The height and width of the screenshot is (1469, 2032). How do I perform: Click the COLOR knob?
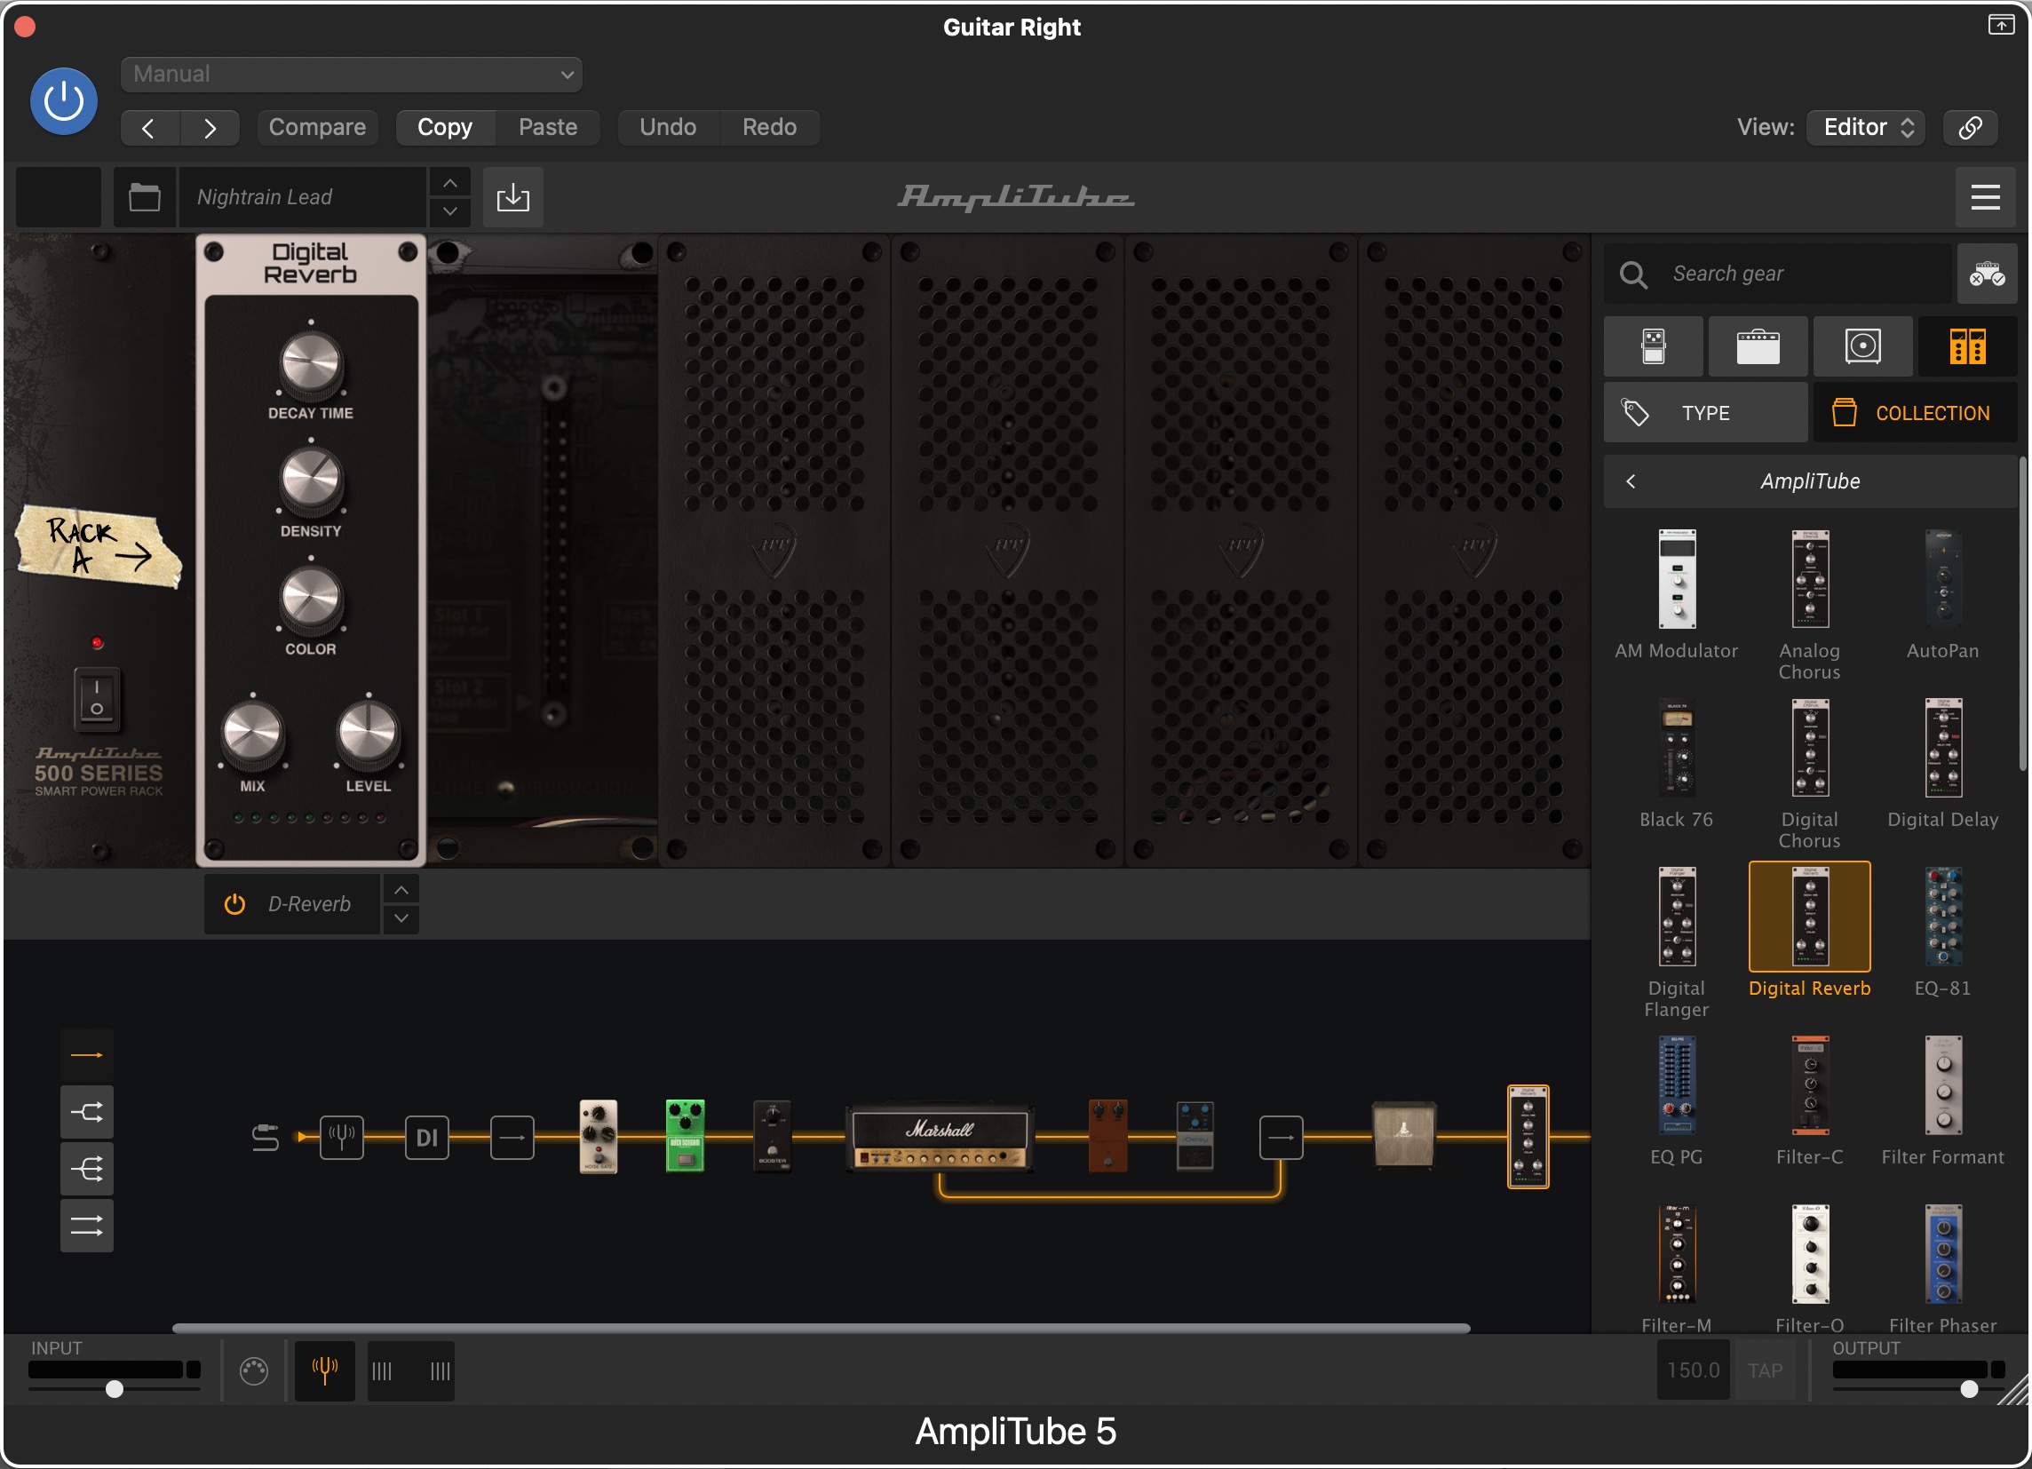[311, 600]
